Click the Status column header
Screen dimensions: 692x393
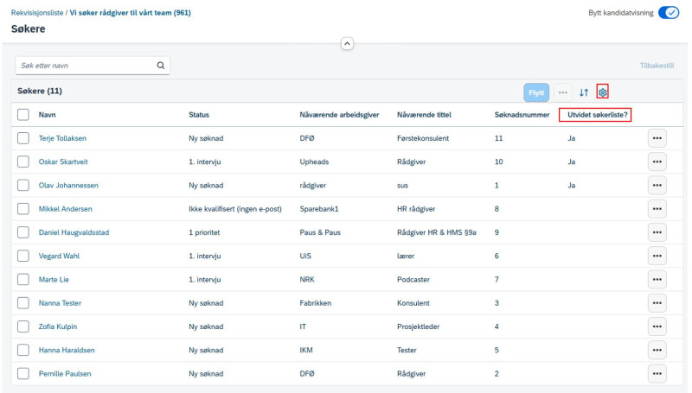point(199,115)
